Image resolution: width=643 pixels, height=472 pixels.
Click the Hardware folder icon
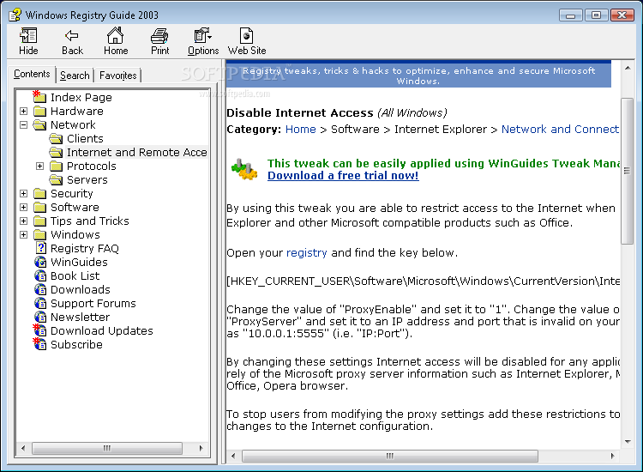point(39,112)
